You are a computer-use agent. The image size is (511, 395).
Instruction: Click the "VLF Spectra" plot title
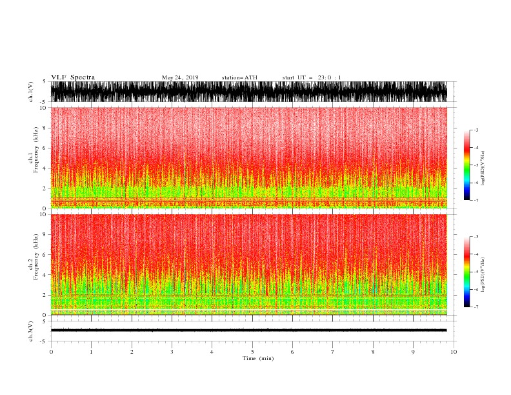pyautogui.click(x=73, y=77)
